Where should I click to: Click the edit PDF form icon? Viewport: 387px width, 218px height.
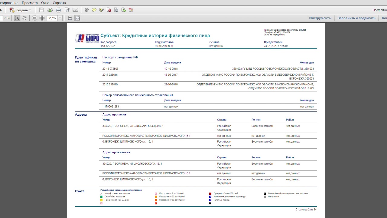pos(131,10)
